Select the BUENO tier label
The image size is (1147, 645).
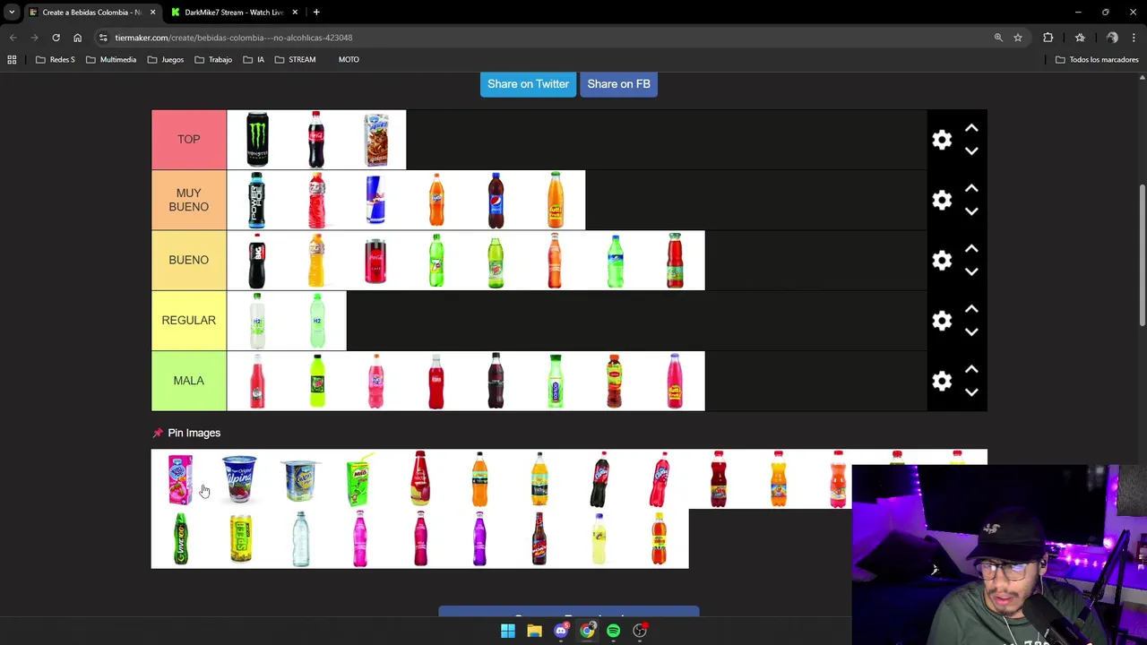(x=188, y=260)
